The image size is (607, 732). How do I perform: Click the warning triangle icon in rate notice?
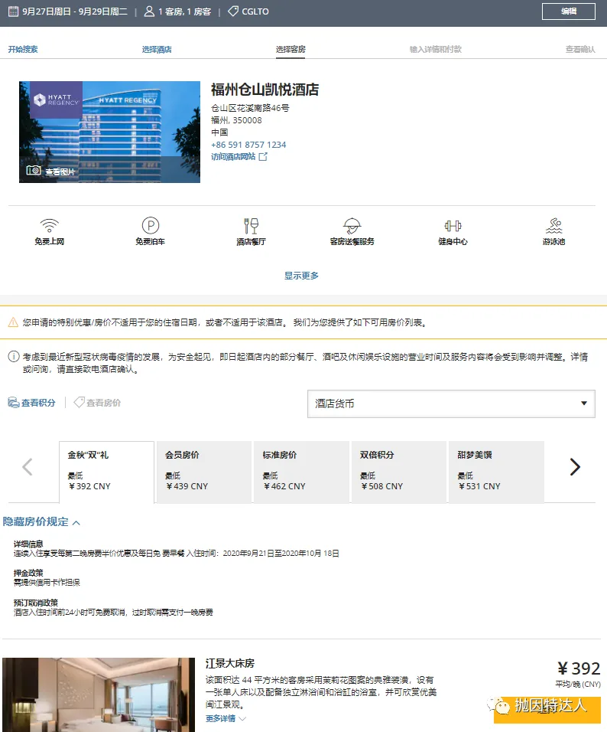click(14, 322)
